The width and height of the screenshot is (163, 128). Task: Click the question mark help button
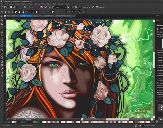(x=161, y=107)
